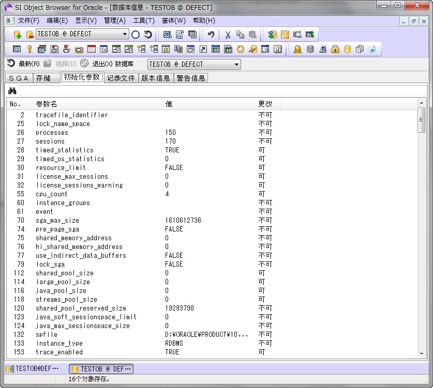Click the user management person icon
Viewport: 433px width, 388px height.
(x=297, y=49)
